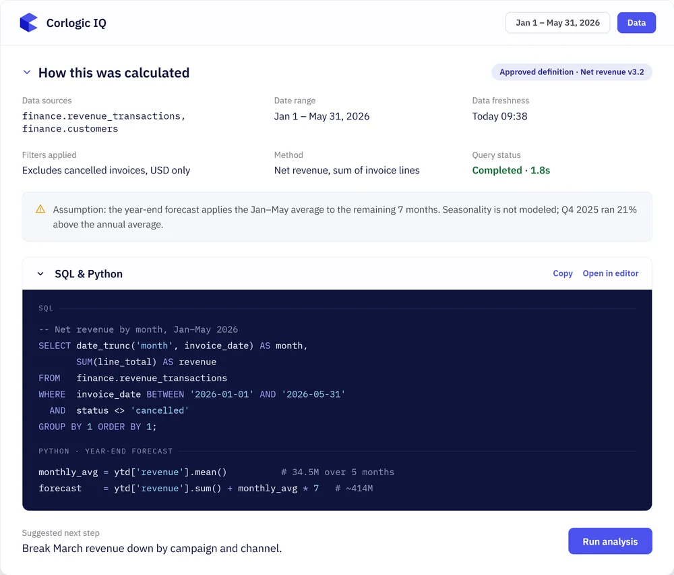Viewport: 674px width, 575px height.
Task: Click the status <> 'cancelled' line
Action: pos(119,410)
